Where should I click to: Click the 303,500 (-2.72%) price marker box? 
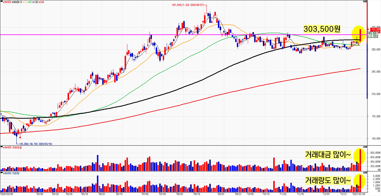point(372,35)
